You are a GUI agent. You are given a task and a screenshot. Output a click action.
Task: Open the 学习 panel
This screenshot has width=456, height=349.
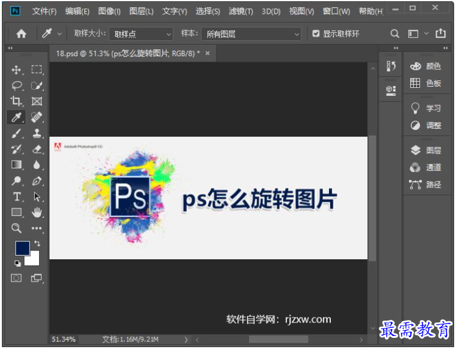(425, 108)
